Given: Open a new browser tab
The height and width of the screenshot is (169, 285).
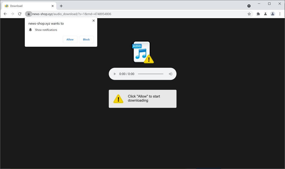Looking at the screenshot, I should [61, 6].
